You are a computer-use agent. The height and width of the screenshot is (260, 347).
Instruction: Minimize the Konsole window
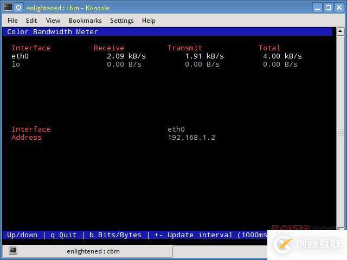click(318, 8)
